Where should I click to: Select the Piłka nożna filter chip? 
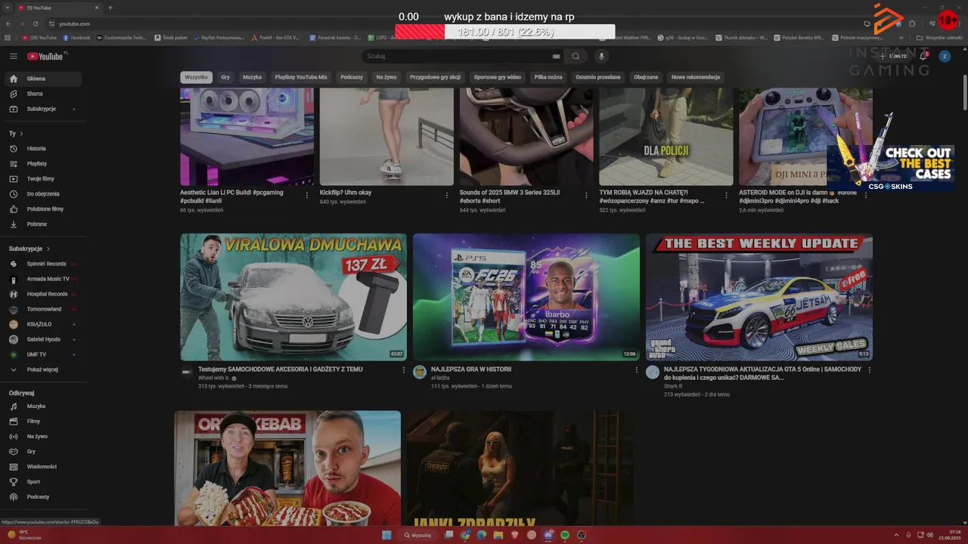click(548, 77)
